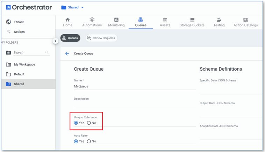Switch to the Assets tab
The image size is (265, 152).
[165, 22]
